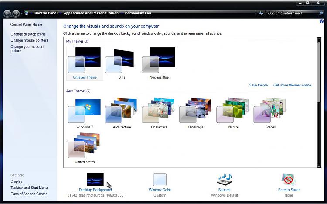Apply the Nature theme

pyautogui.click(x=233, y=113)
